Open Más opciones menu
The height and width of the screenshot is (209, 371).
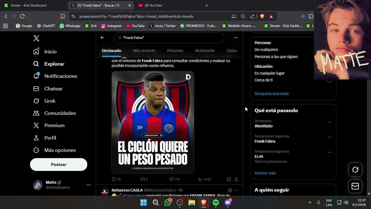[x=54, y=150]
